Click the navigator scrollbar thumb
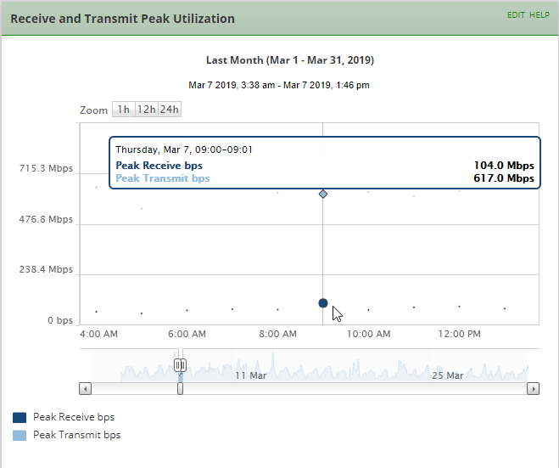This screenshot has width=559, height=468. click(x=180, y=388)
